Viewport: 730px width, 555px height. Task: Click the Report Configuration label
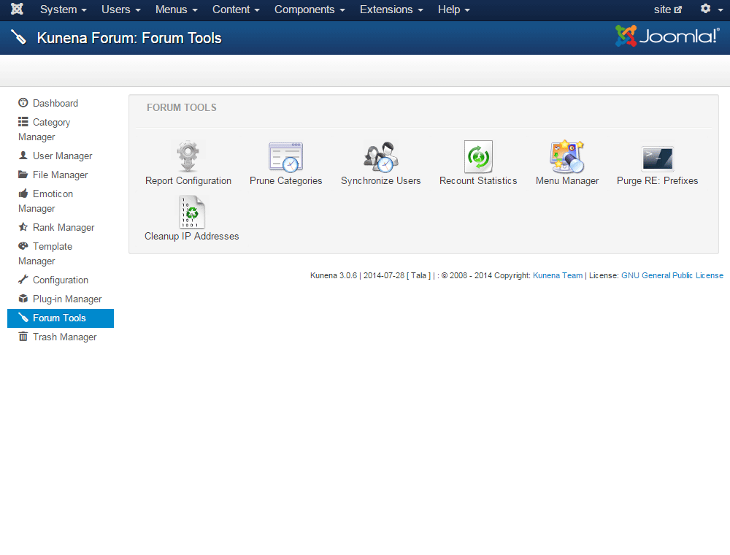point(188,180)
